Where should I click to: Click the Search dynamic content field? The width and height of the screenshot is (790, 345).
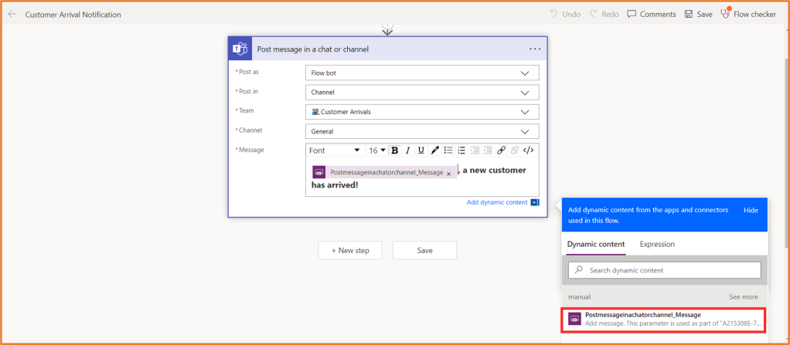(665, 270)
